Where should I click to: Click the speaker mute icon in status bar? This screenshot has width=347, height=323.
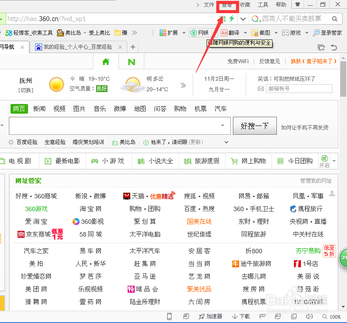click(x=309, y=316)
